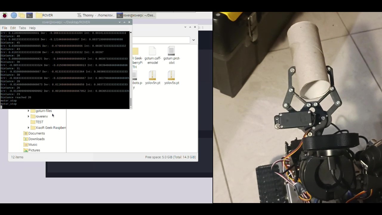The image size is (382, 215).
Task: Select the partially hidden XiaoR Geek folder icon
Action: (135, 51)
